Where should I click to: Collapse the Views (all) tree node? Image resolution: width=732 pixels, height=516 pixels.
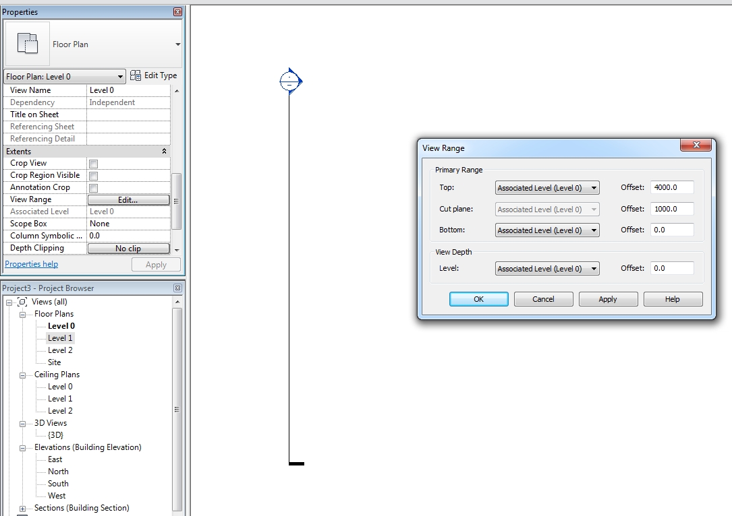pos(9,302)
